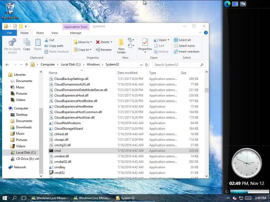The height and width of the screenshot is (202, 270).
Task: Switch to the View ribbon tab
Action: [x=55, y=33]
